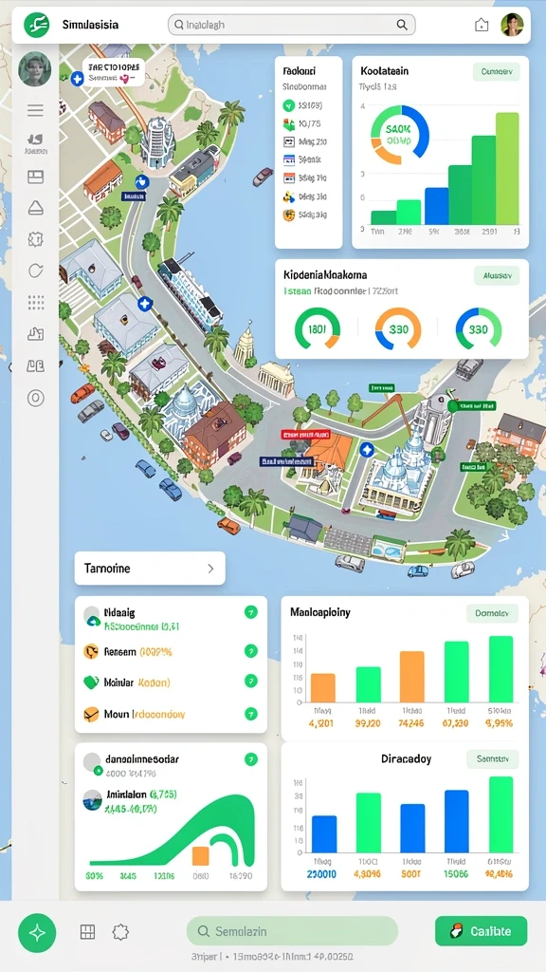Image resolution: width=546 pixels, height=972 pixels.
Task: Toggle the green check beside Rencem
Action: point(250,651)
